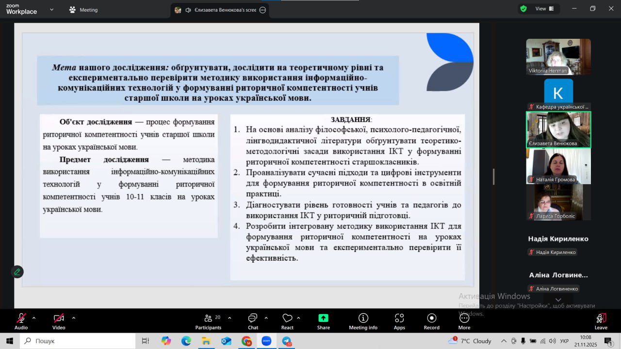
Task: Click the green Share screen icon
Action: (323, 318)
